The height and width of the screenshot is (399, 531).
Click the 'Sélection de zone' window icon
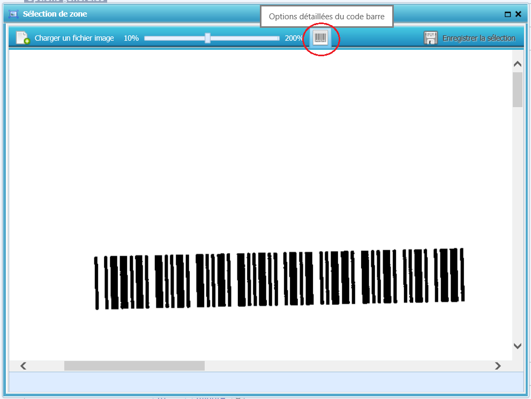[x=13, y=14]
